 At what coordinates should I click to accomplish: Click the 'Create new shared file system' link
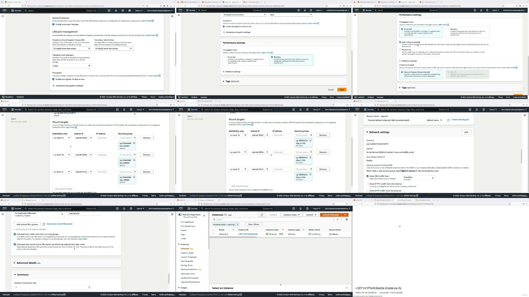(x=59, y=224)
